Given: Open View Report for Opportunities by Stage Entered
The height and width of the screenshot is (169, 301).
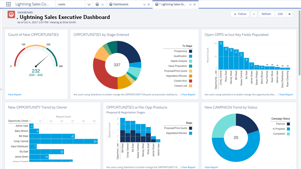Looking at the screenshot, I should pos(188,95).
